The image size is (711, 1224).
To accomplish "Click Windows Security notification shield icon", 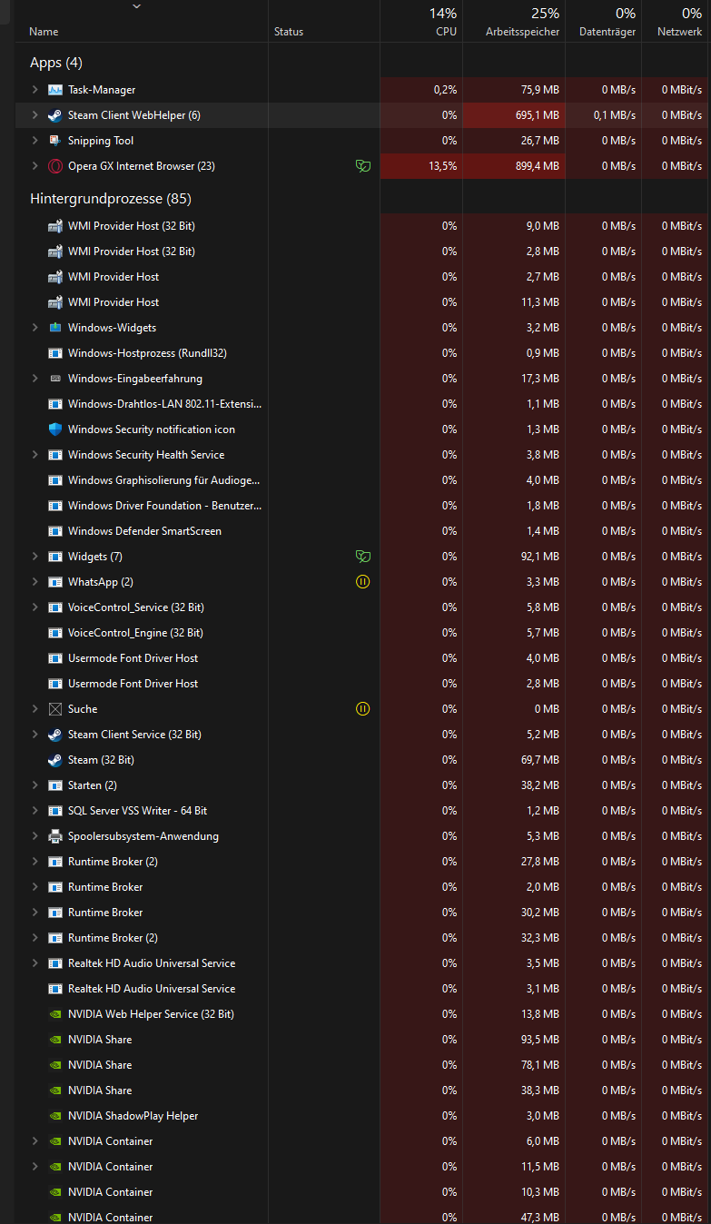I will tap(54, 429).
